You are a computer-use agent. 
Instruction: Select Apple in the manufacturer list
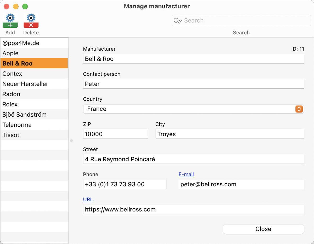click(x=34, y=53)
